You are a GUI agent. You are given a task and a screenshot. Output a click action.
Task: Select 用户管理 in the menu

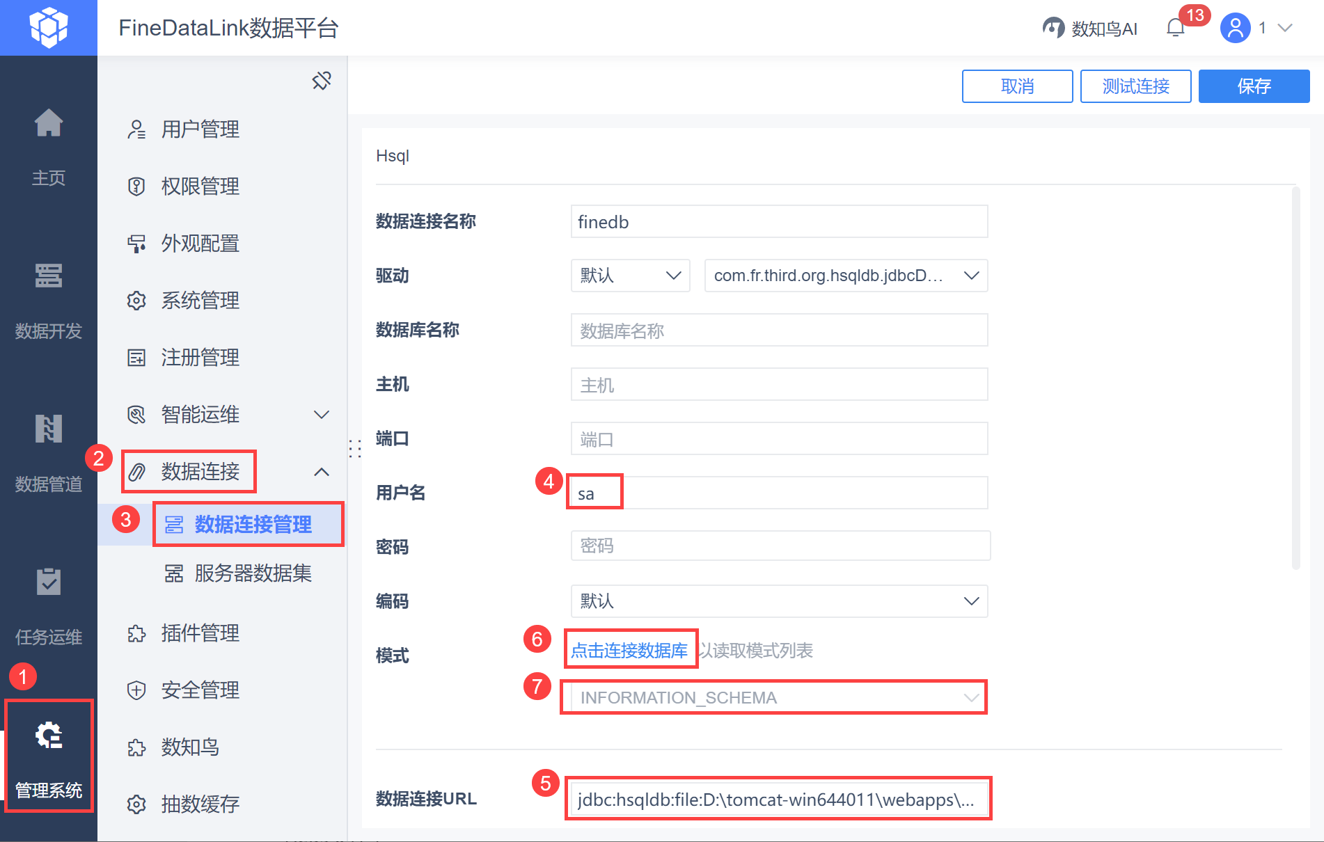coord(200,129)
